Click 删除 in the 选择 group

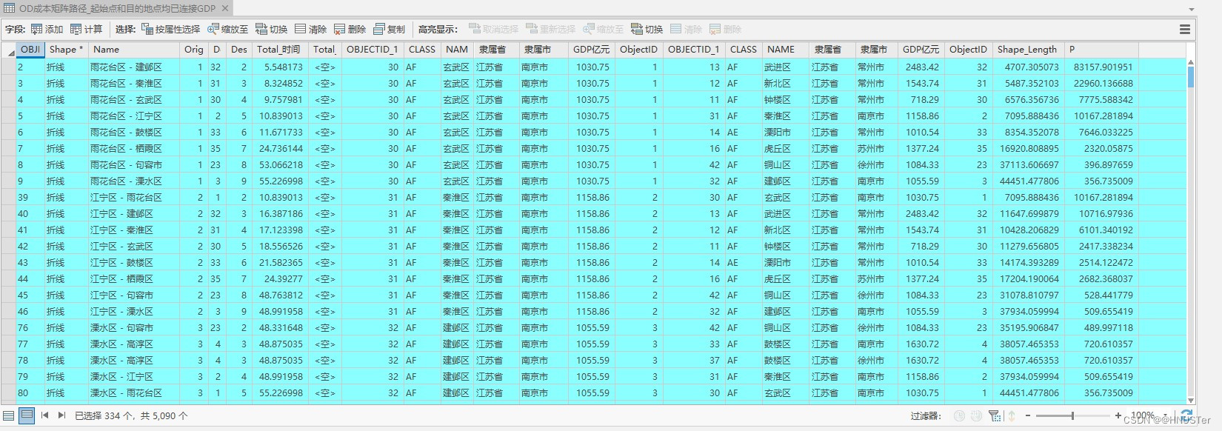click(x=350, y=30)
